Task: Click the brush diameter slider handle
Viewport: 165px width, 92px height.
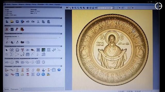Action: pos(7,38)
